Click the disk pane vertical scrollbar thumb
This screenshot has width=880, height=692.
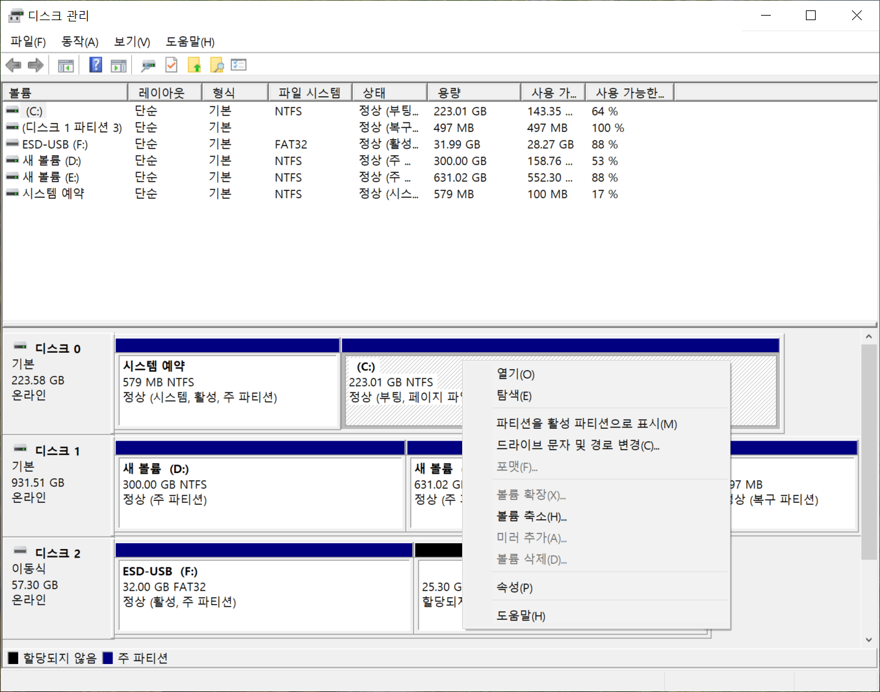[869, 452]
